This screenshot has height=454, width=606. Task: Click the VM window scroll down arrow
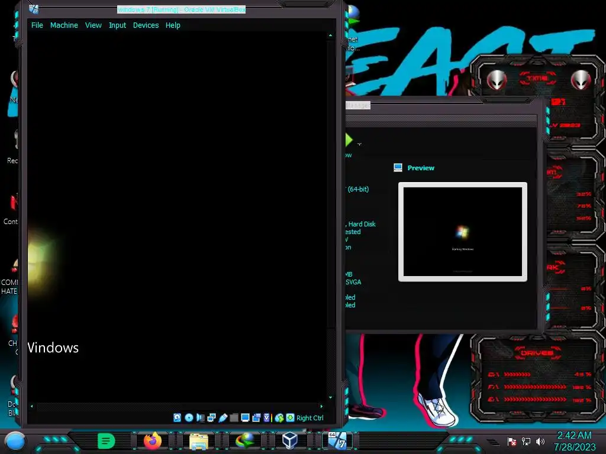pyautogui.click(x=330, y=397)
